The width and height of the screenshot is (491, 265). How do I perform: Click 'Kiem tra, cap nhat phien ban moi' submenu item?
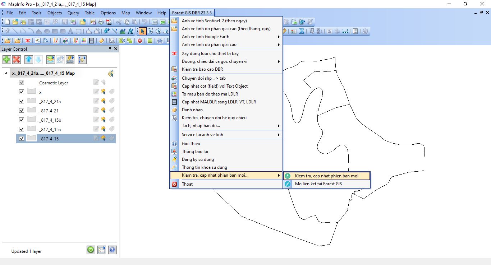click(326, 176)
